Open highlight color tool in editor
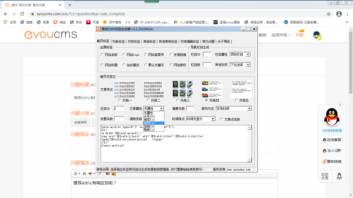This screenshot has height=198, width=353. click(91, 174)
